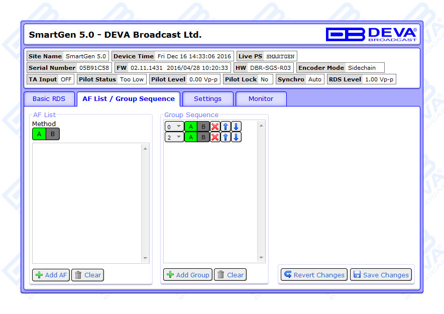444x314 pixels.
Task: Move group 2 row up
Action: [226, 137]
